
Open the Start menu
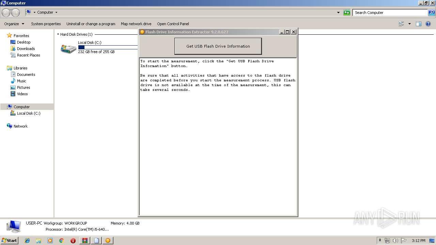(x=9, y=241)
